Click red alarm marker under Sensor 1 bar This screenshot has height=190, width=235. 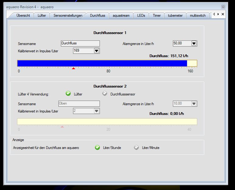coord(73,68)
